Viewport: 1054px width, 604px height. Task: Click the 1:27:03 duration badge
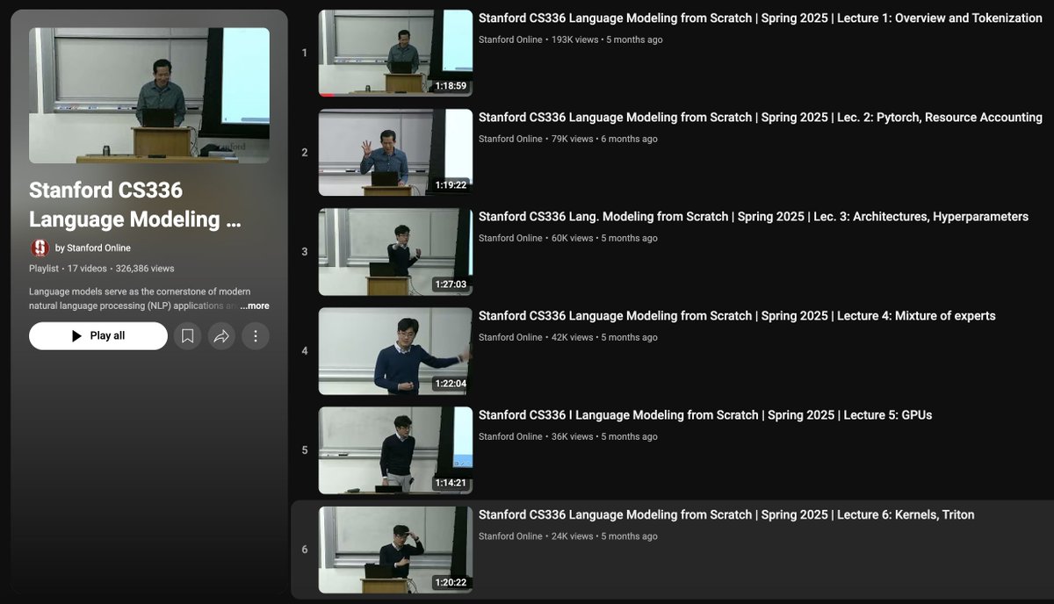point(451,284)
